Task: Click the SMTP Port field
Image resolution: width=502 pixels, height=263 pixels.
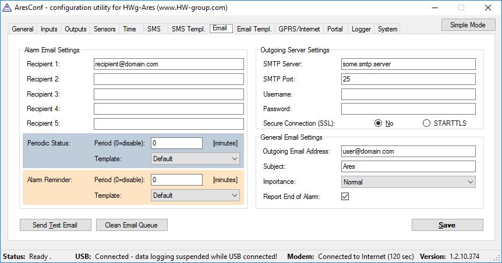Action: click(408, 79)
